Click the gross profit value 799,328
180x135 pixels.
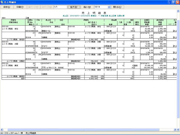(x=94, y=61)
